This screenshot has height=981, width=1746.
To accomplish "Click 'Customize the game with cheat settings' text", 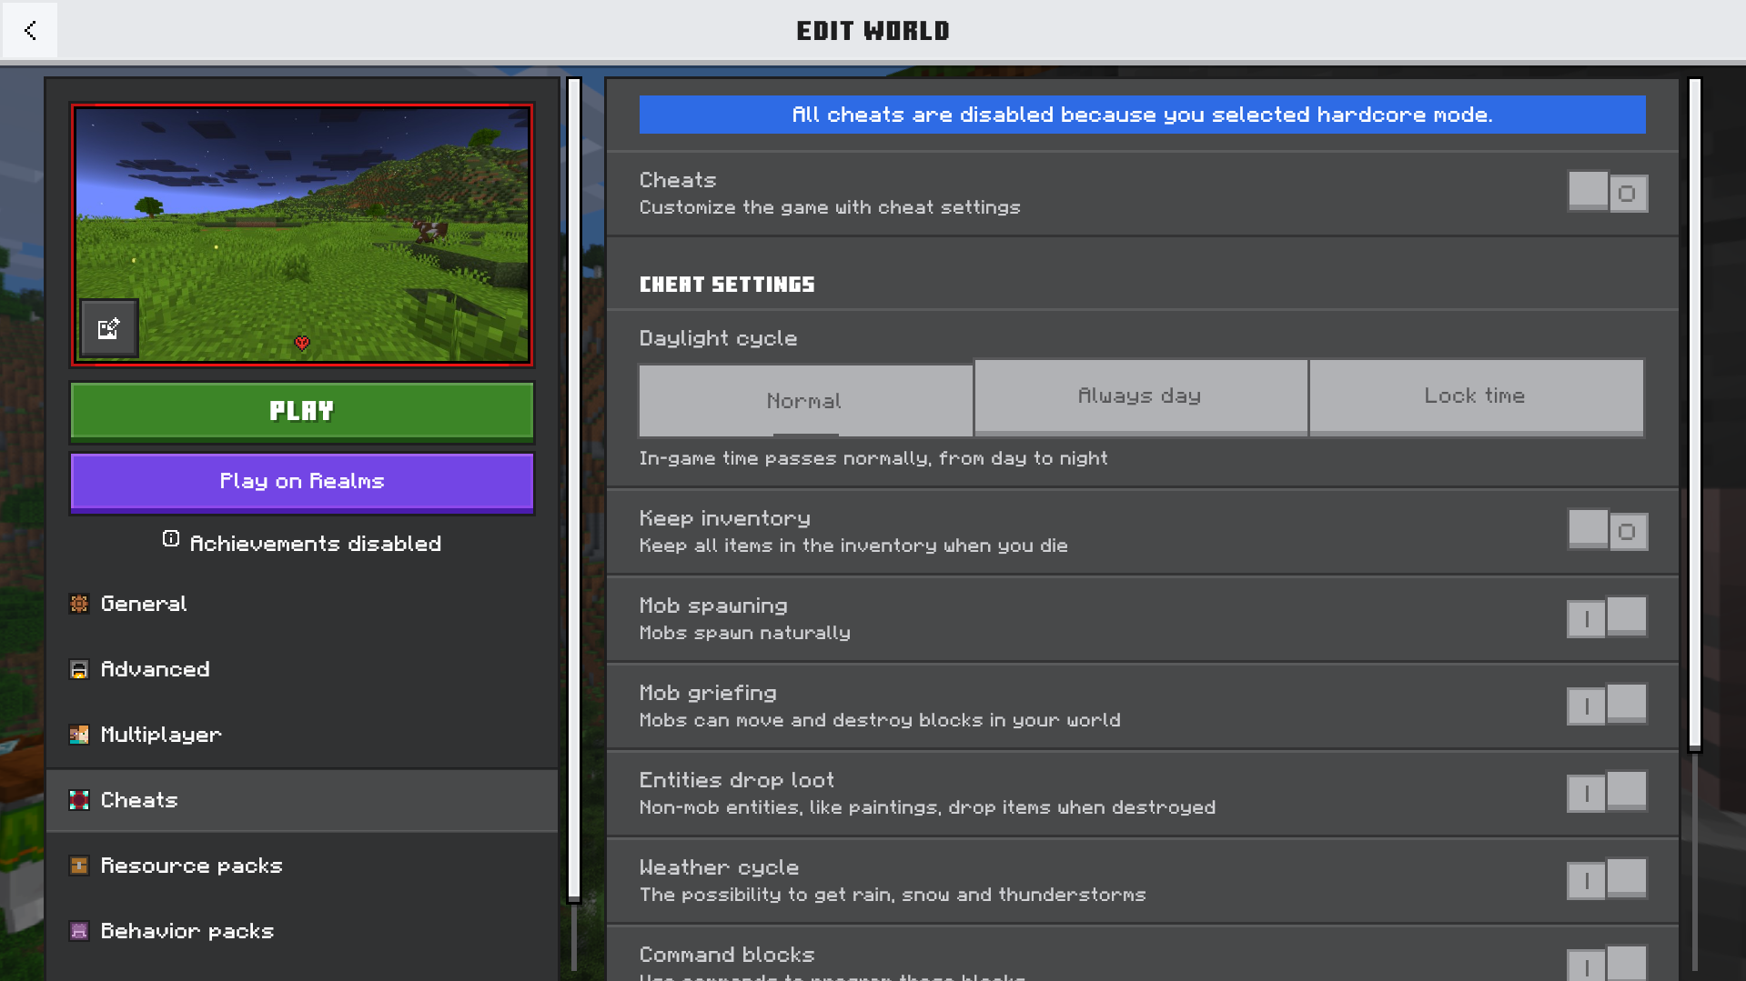I will point(830,207).
